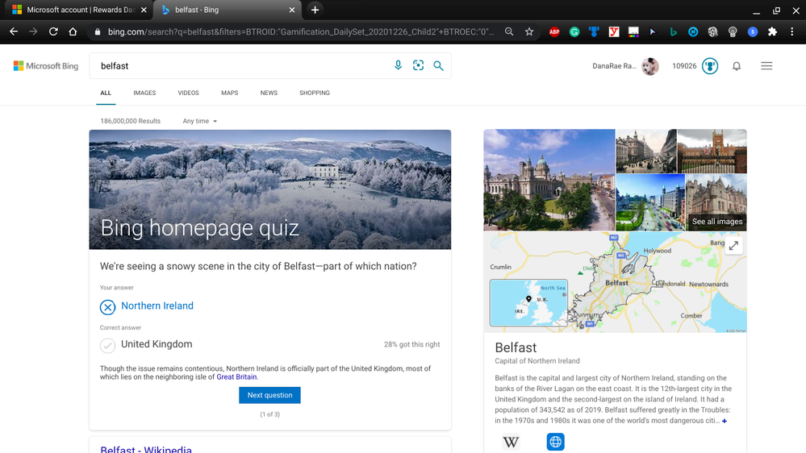Image resolution: width=806 pixels, height=453 pixels.
Task: Select the All results tab
Action: [106, 93]
